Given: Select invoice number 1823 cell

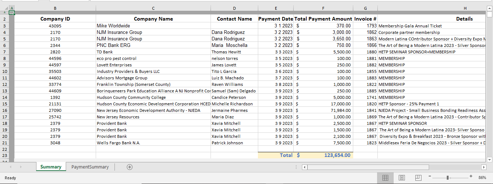Looking at the screenshot, I should pos(365,143).
